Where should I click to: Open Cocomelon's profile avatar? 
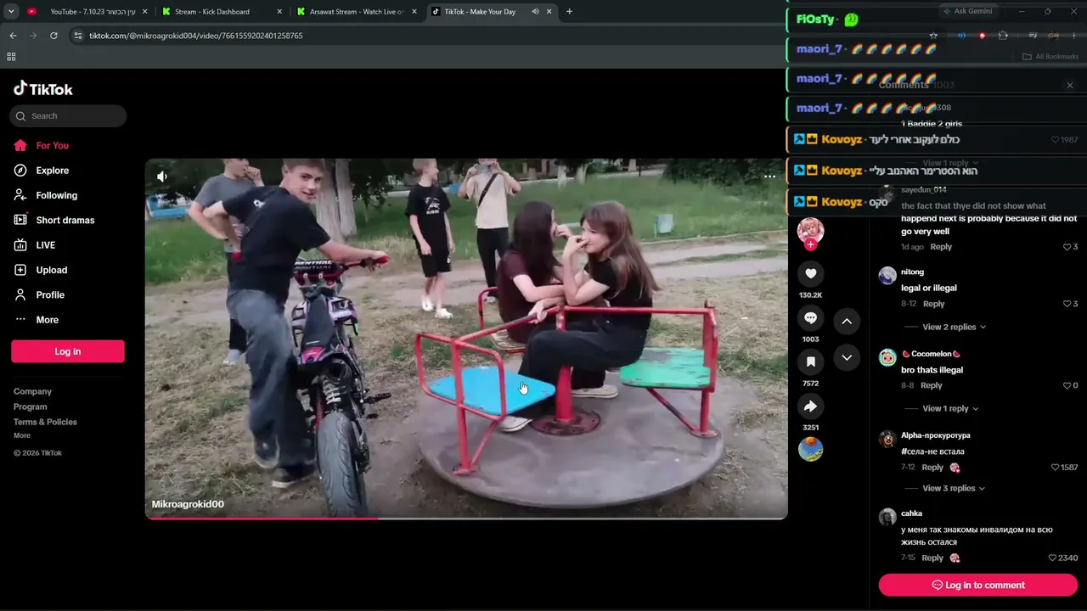coord(887,357)
